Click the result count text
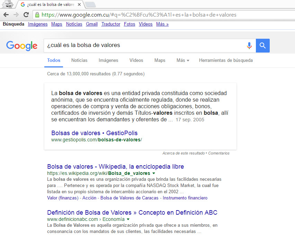 [96, 74]
